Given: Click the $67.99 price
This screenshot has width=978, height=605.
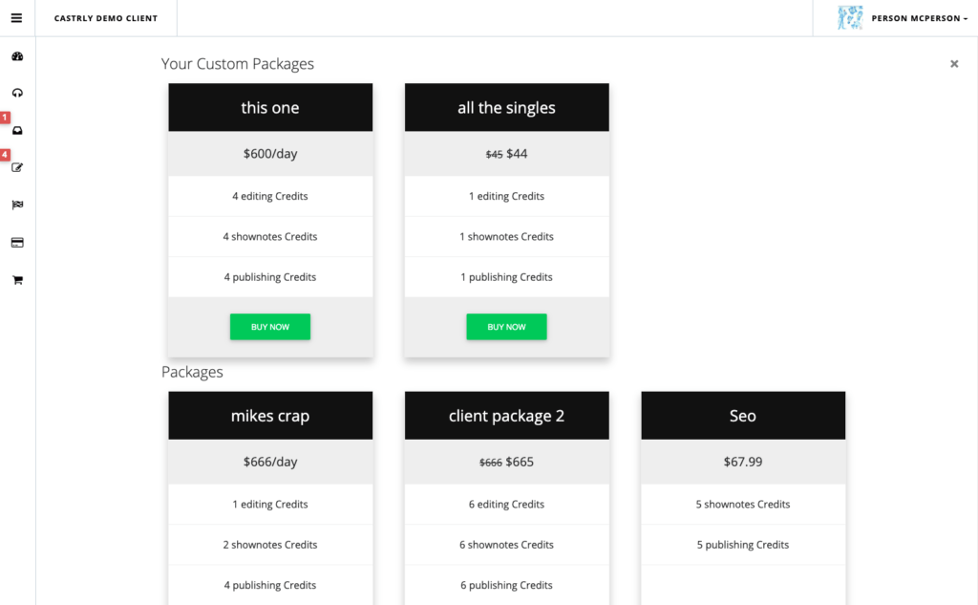Looking at the screenshot, I should point(743,462).
